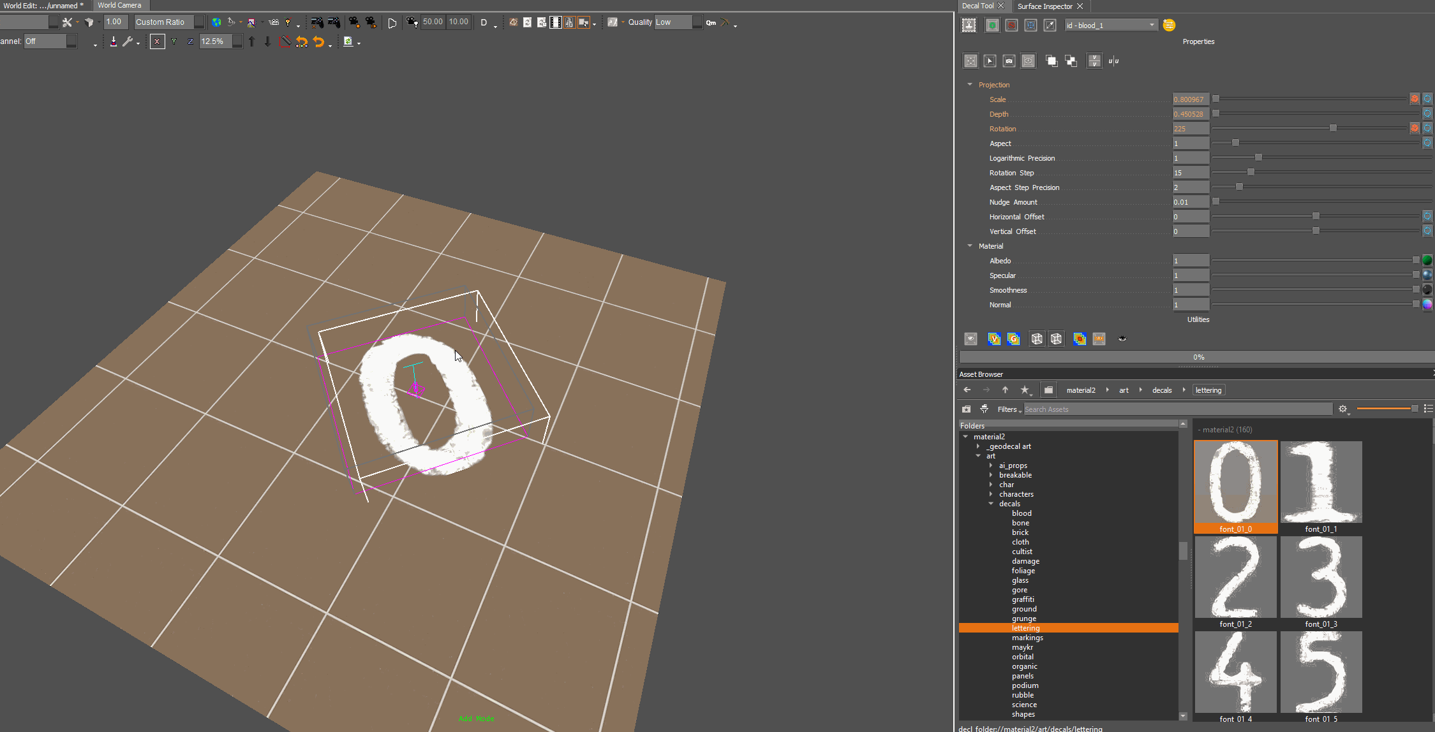Toggle the Y axis constraint button
The image size is (1435, 732).
pos(174,42)
